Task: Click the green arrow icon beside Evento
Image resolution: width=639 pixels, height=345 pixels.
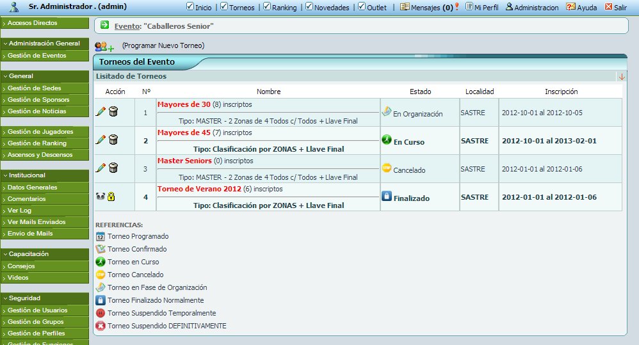Action: click(104, 26)
